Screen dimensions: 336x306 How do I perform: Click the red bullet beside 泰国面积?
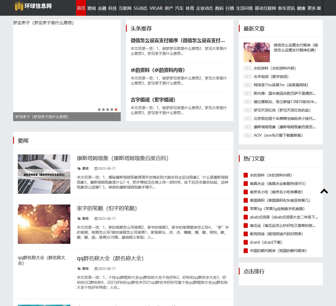pyautogui.click(x=246, y=200)
